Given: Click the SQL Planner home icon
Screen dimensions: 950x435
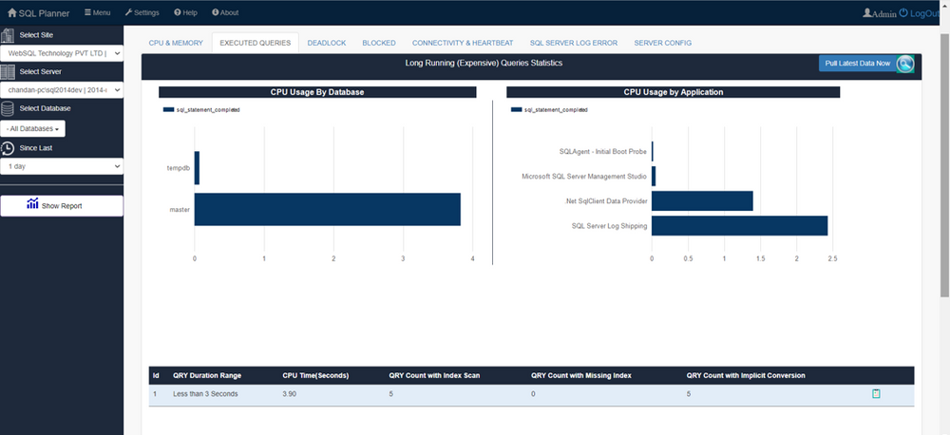Looking at the screenshot, I should point(11,13).
